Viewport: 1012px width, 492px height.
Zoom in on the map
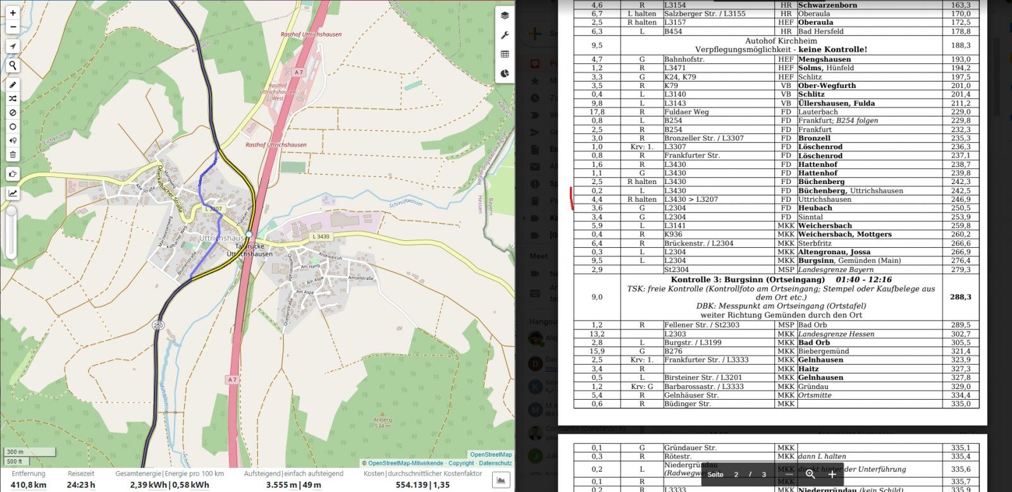click(x=13, y=13)
